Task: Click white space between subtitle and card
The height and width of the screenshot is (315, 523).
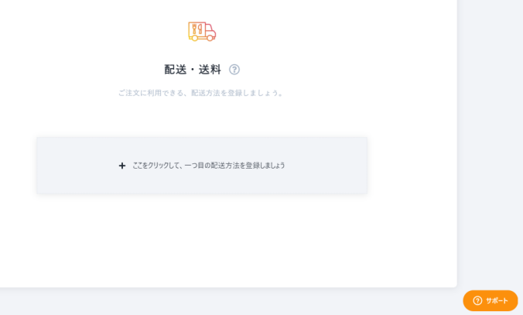Action: tap(202, 118)
